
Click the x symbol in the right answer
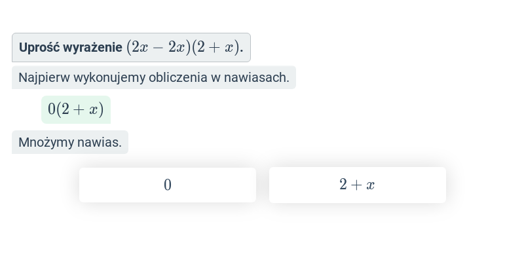[370, 185]
